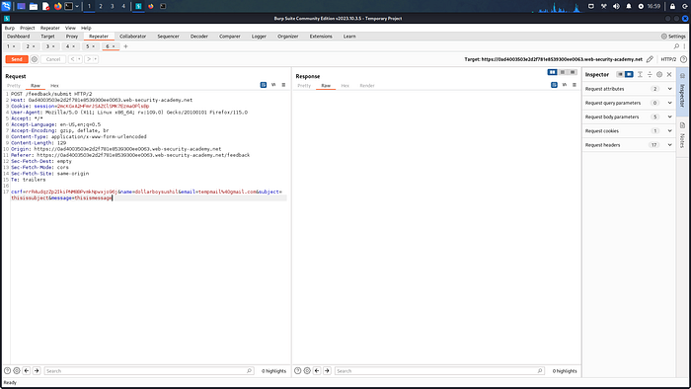Open Notes side tab
The height and width of the screenshot is (389, 691).
click(x=682, y=135)
